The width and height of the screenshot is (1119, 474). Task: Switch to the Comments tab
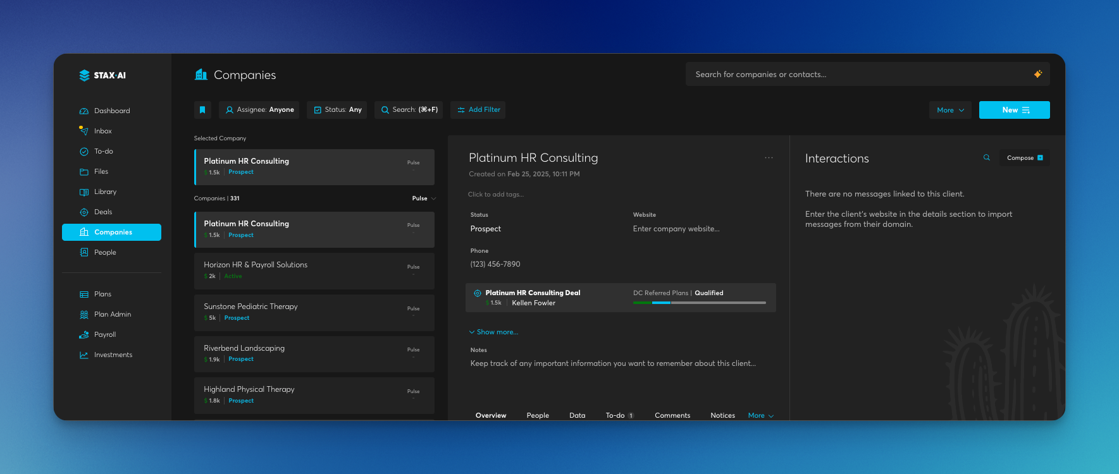pyautogui.click(x=672, y=415)
